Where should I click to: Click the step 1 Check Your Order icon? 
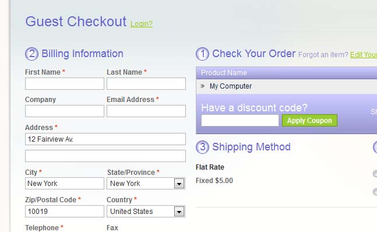(202, 54)
